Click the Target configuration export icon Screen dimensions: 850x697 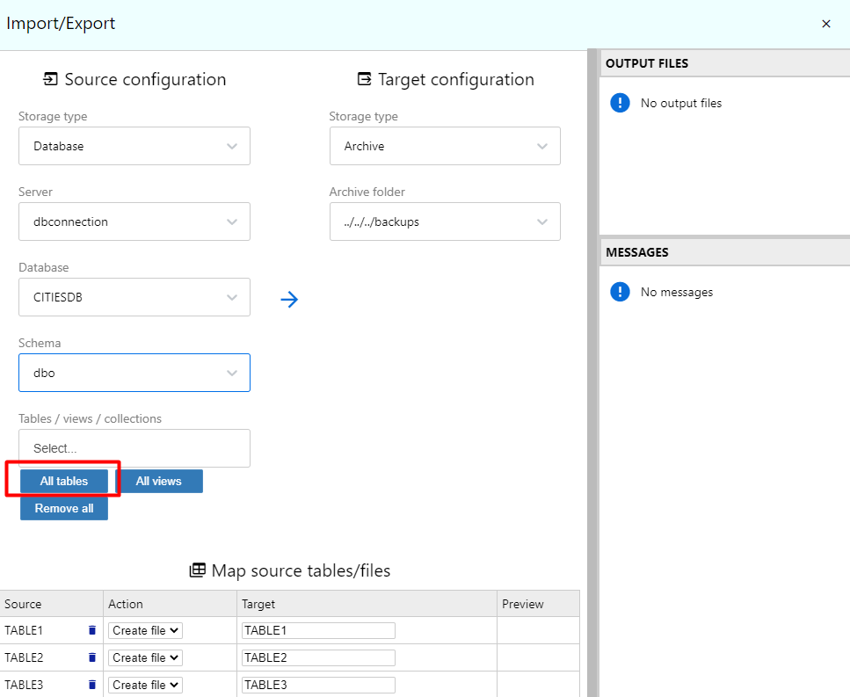(x=365, y=78)
